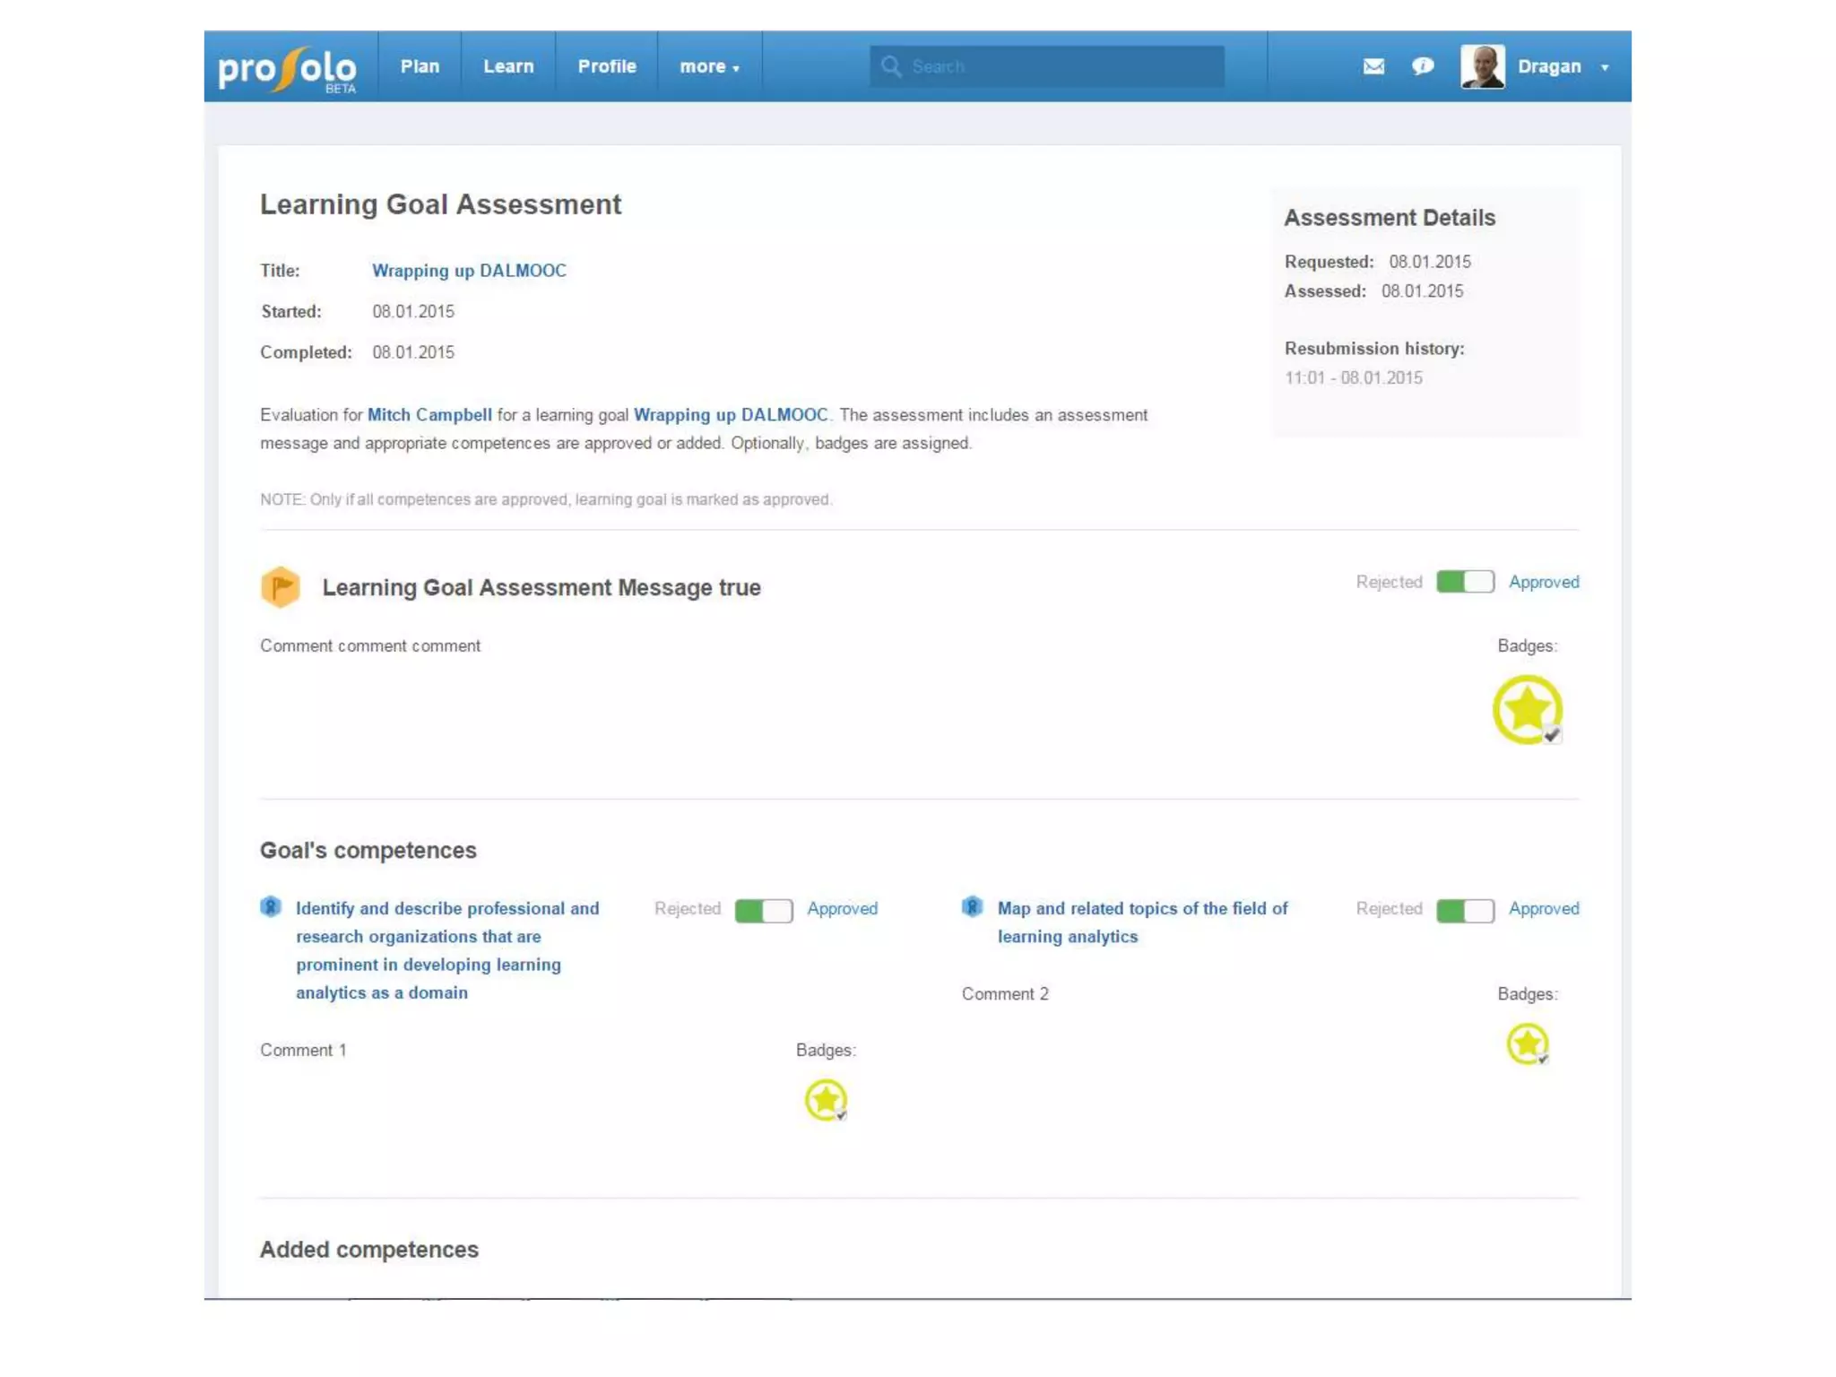Click the blue competence icon beside Map and related topics
The width and height of the screenshot is (1836, 1377).
(x=972, y=907)
